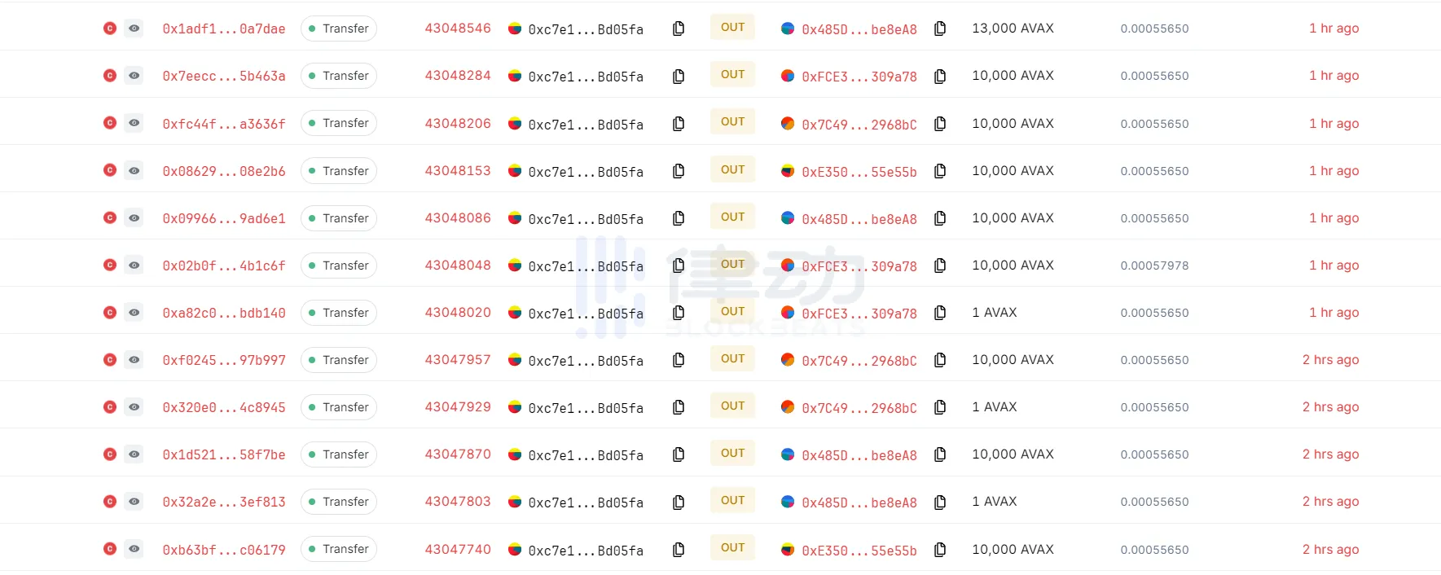Copy recipient address 0xE350...55e55b for block 43048153
Screen dimensions: 1441x575
pos(939,171)
